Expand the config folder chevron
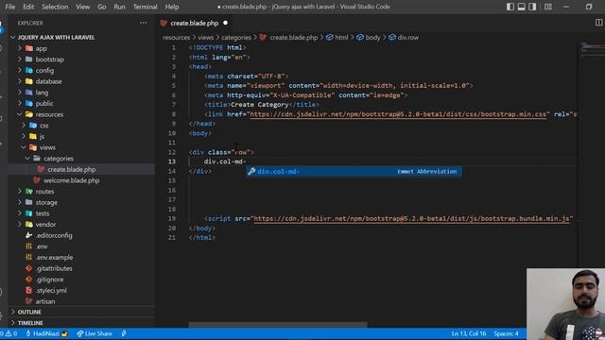Screen dimensions: 605x340 coord(20,71)
